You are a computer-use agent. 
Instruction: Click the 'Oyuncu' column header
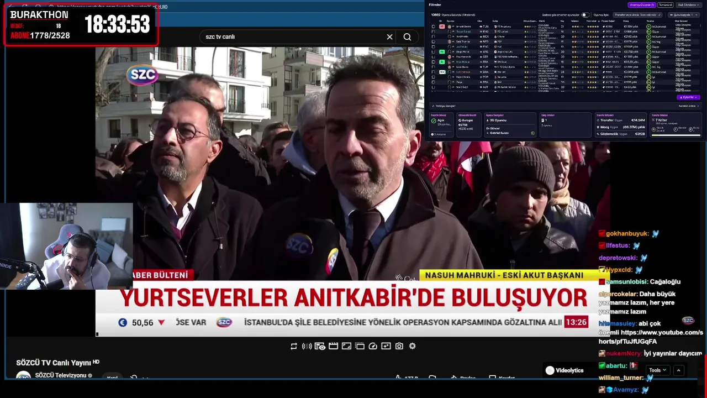point(451,21)
